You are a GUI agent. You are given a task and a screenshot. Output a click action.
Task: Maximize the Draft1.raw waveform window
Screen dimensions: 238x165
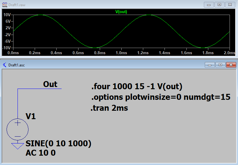pos(219,5)
